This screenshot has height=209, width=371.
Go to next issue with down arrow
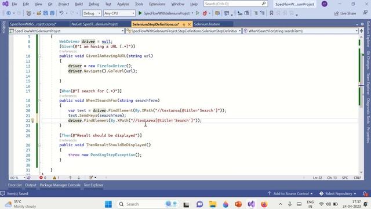79,178
